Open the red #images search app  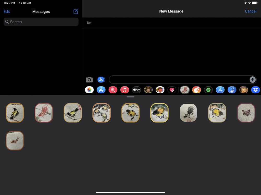tap(113, 90)
